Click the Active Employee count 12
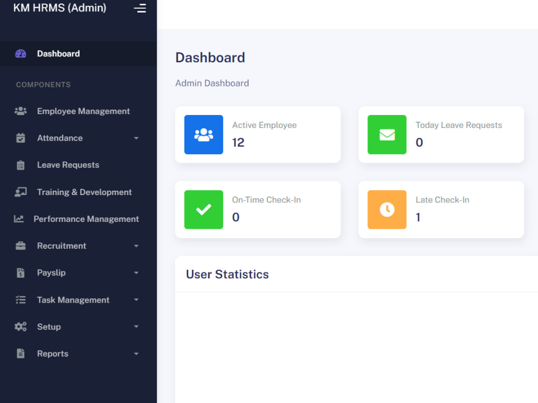Screen dimensions: 538x403 click(238, 142)
